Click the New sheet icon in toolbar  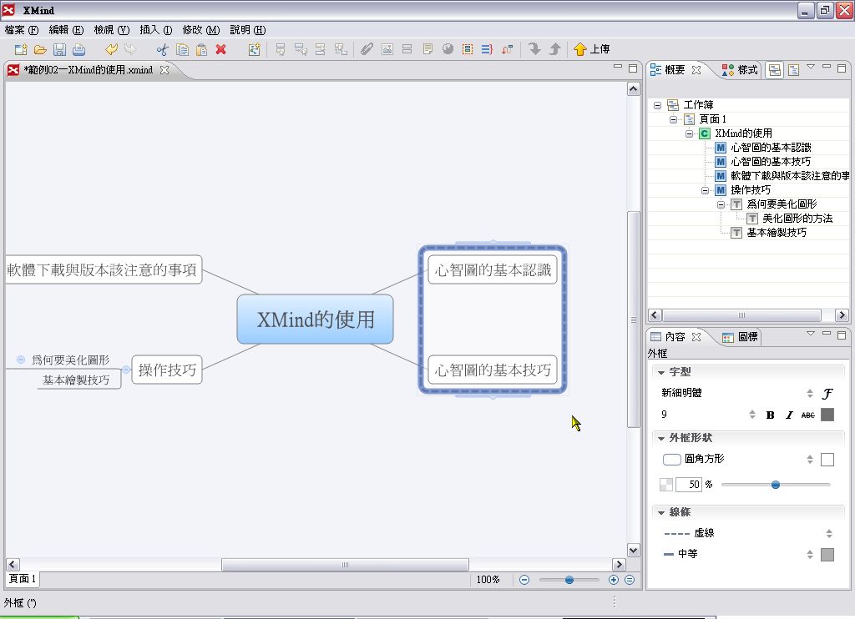tap(254, 49)
